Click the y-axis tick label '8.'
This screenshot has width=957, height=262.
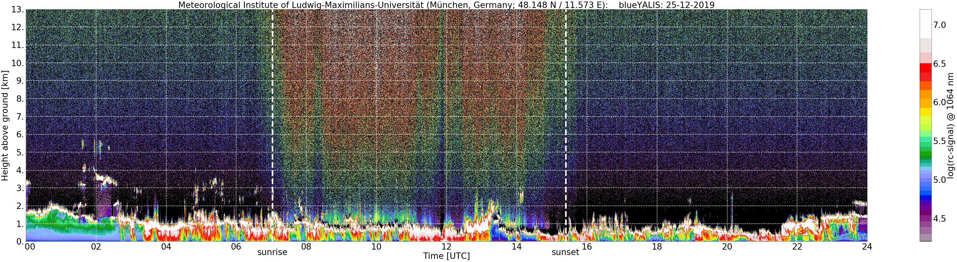pyautogui.click(x=20, y=99)
